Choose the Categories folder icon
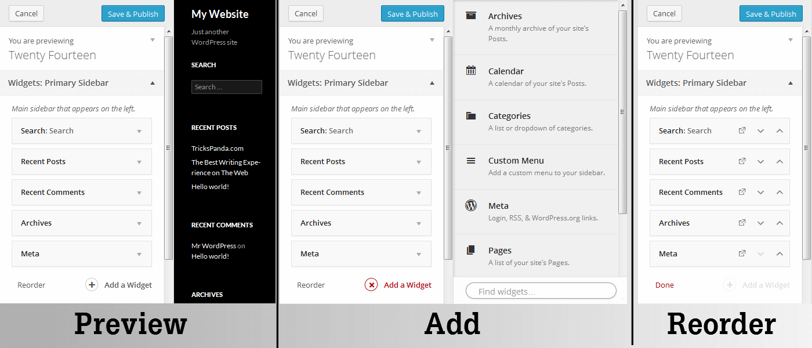Screen dimensions: 812x348 [x=471, y=115]
